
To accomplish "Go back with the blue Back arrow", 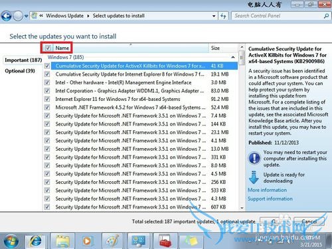I will coord(6,16).
